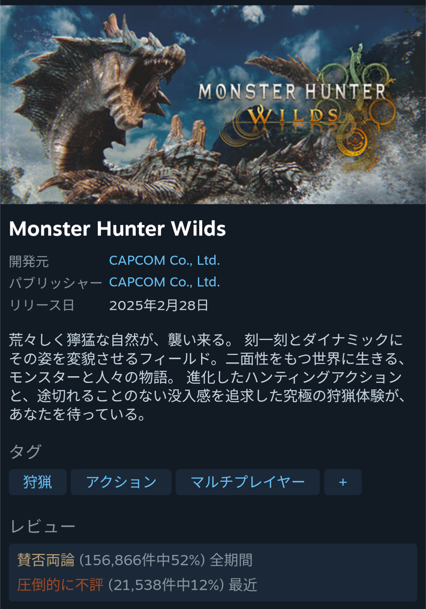Click the レビュー section heading
The width and height of the screenshot is (426, 609).
42,526
